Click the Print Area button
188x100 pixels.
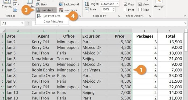[x=46, y=10]
